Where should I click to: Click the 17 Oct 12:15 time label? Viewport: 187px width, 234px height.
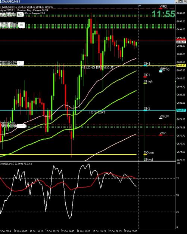point(52,231)
